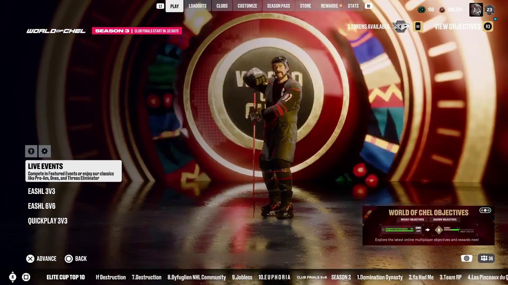Screen dimensions: 508x285
Task: Go to the Store tab
Action: click(306, 6)
